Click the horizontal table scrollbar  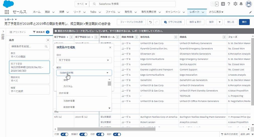tap(106, 129)
